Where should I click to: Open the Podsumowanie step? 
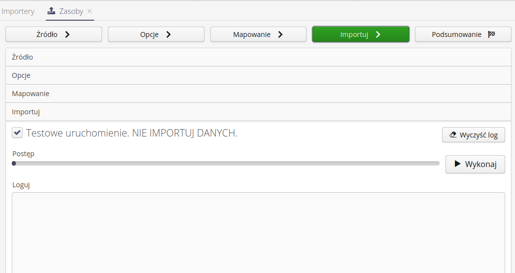463,34
